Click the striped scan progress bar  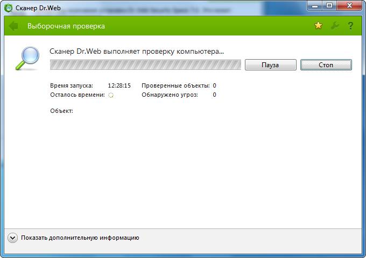(x=145, y=65)
